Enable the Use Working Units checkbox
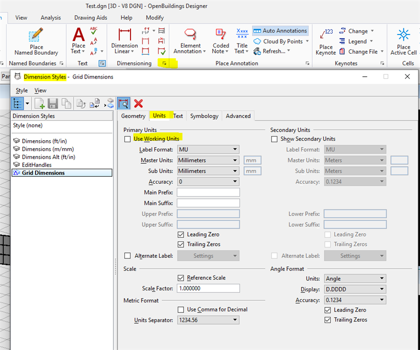Screen dimensions: 420x350 (127, 139)
